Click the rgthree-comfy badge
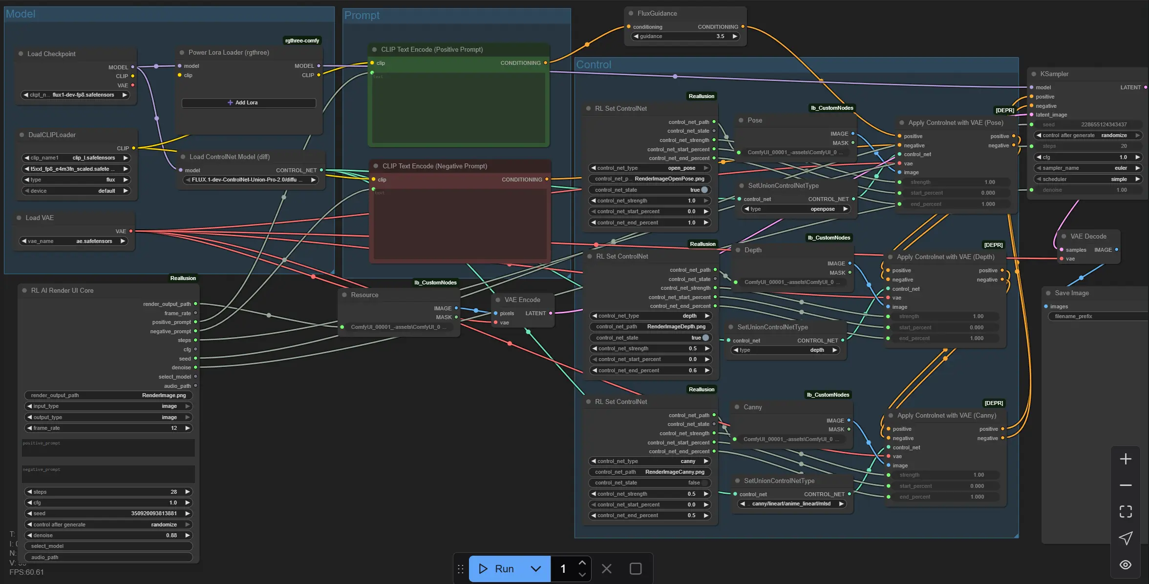 point(302,40)
